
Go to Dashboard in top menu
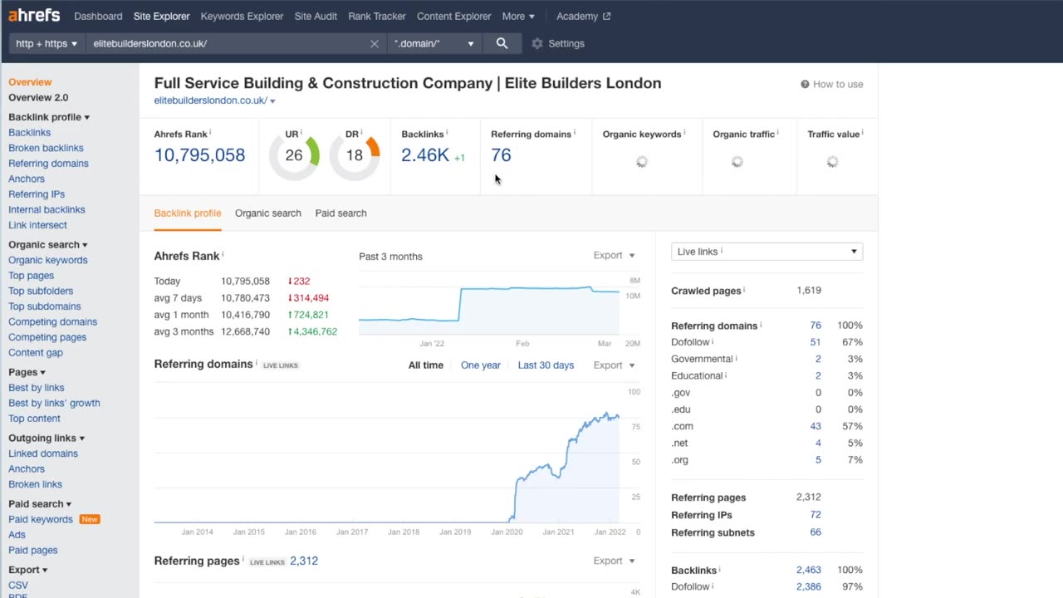tap(98, 17)
